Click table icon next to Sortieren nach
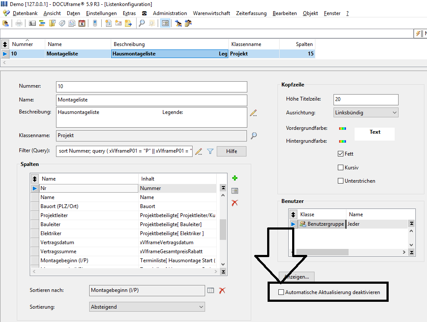The height and width of the screenshot is (322, 427). coord(211,291)
